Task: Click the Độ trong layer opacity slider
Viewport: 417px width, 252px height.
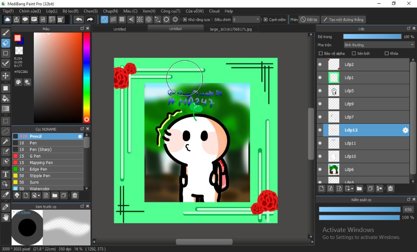Action: [x=372, y=37]
